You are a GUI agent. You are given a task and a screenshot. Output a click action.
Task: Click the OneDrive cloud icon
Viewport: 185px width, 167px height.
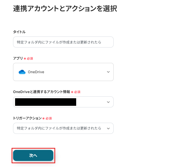click(x=22, y=72)
